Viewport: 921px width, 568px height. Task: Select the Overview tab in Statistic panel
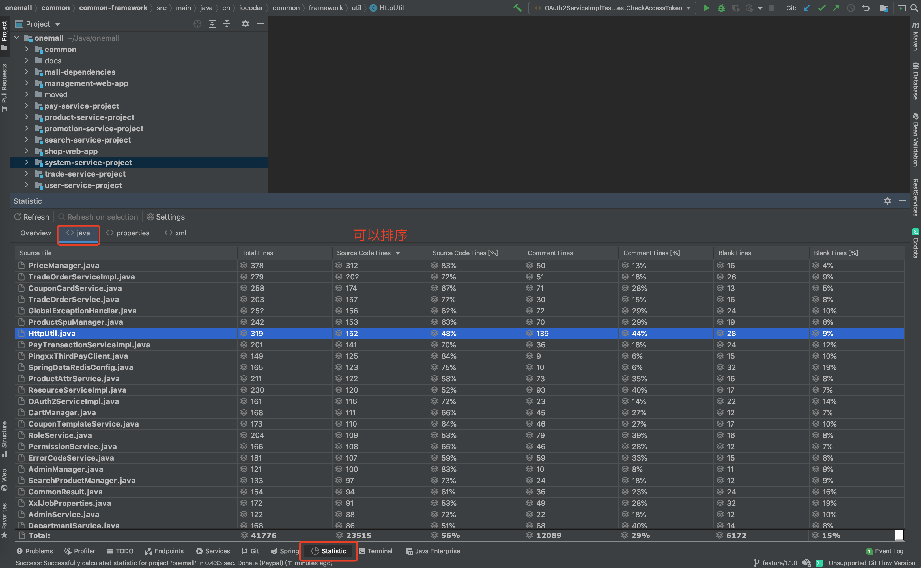pyautogui.click(x=34, y=232)
